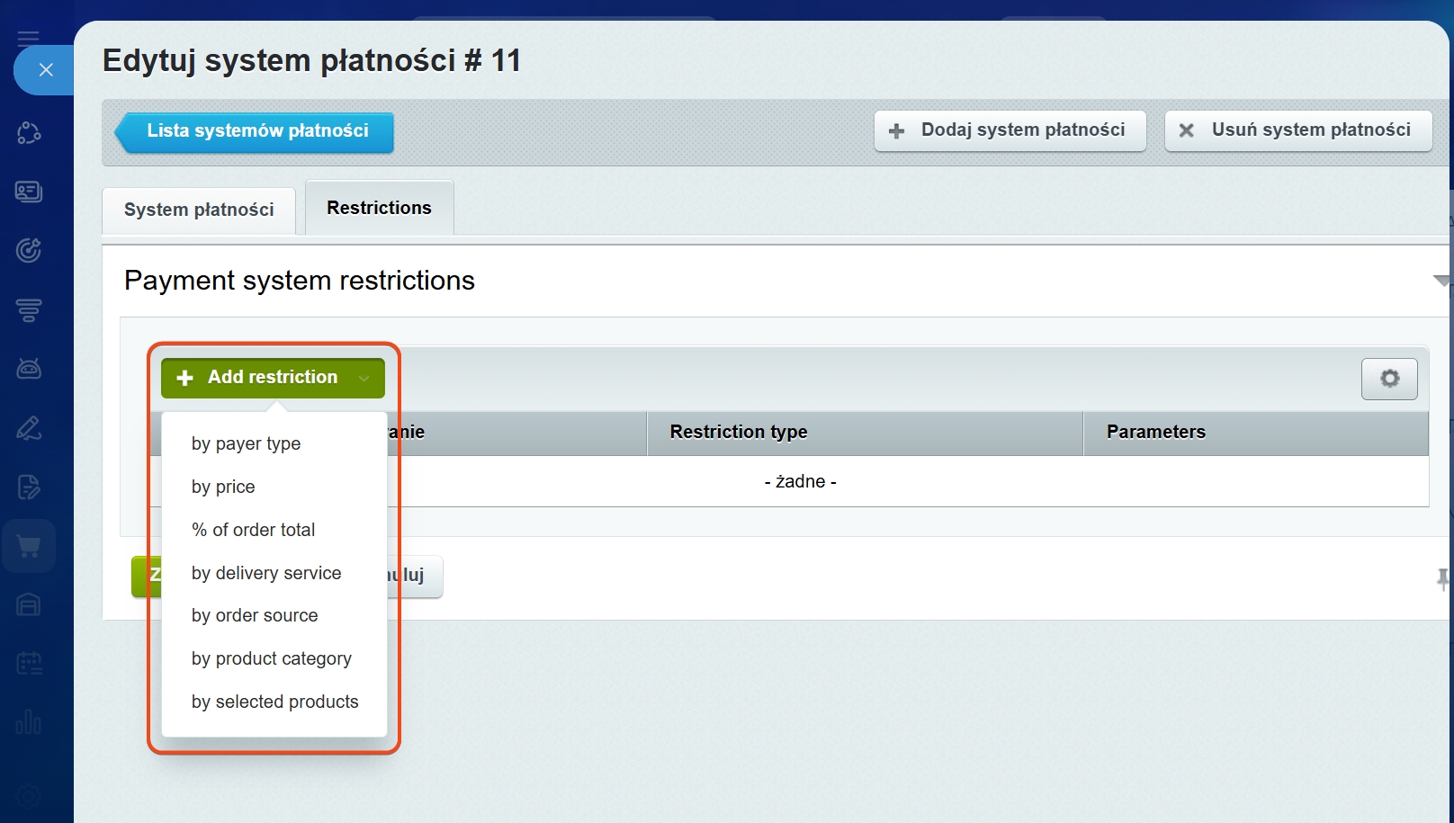Open the robot sidebar icon

(29, 369)
